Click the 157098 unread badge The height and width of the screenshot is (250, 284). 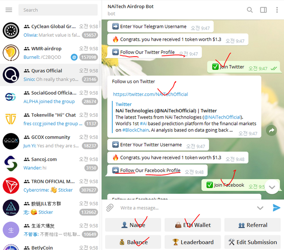pyautogui.click(x=89, y=57)
